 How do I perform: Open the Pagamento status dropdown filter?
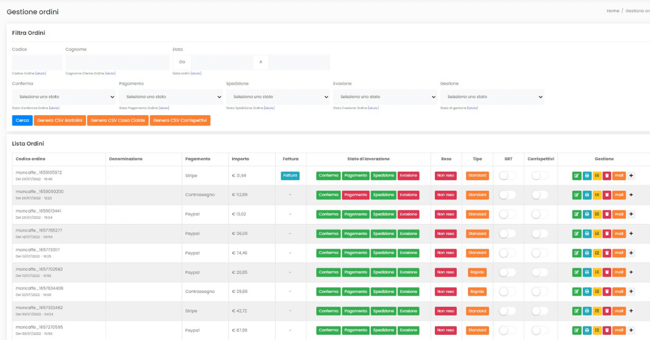click(x=172, y=97)
